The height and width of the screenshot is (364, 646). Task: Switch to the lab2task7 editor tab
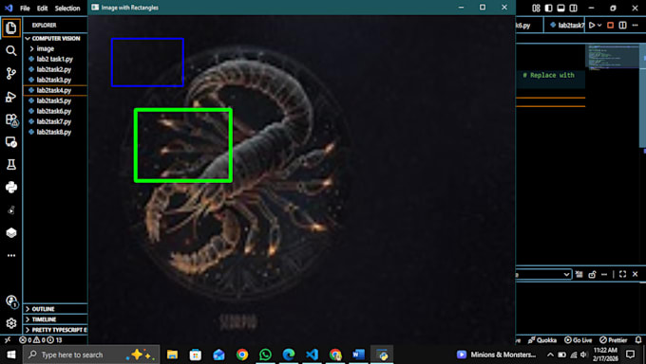pyautogui.click(x=566, y=25)
